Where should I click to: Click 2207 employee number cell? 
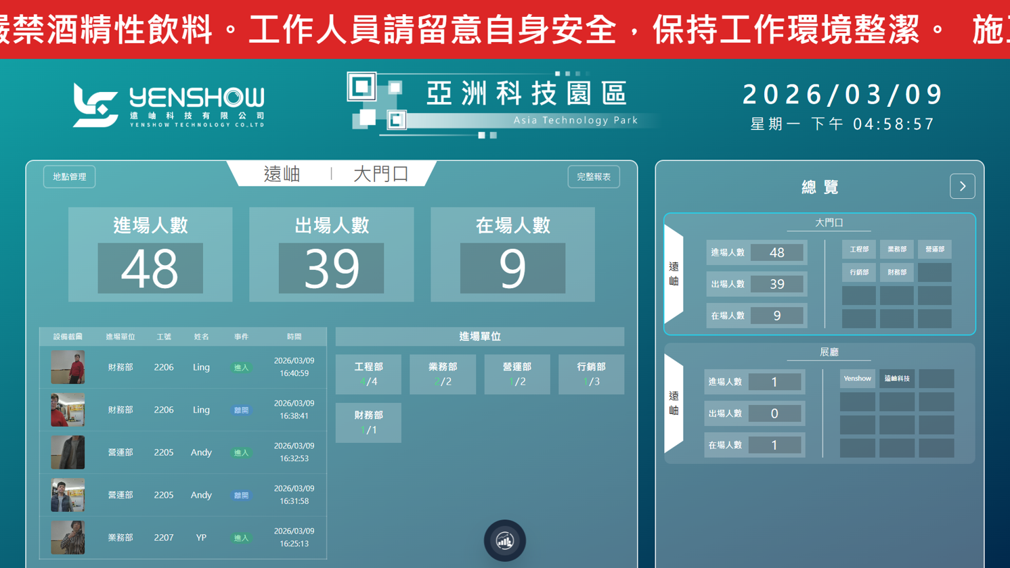[164, 538]
